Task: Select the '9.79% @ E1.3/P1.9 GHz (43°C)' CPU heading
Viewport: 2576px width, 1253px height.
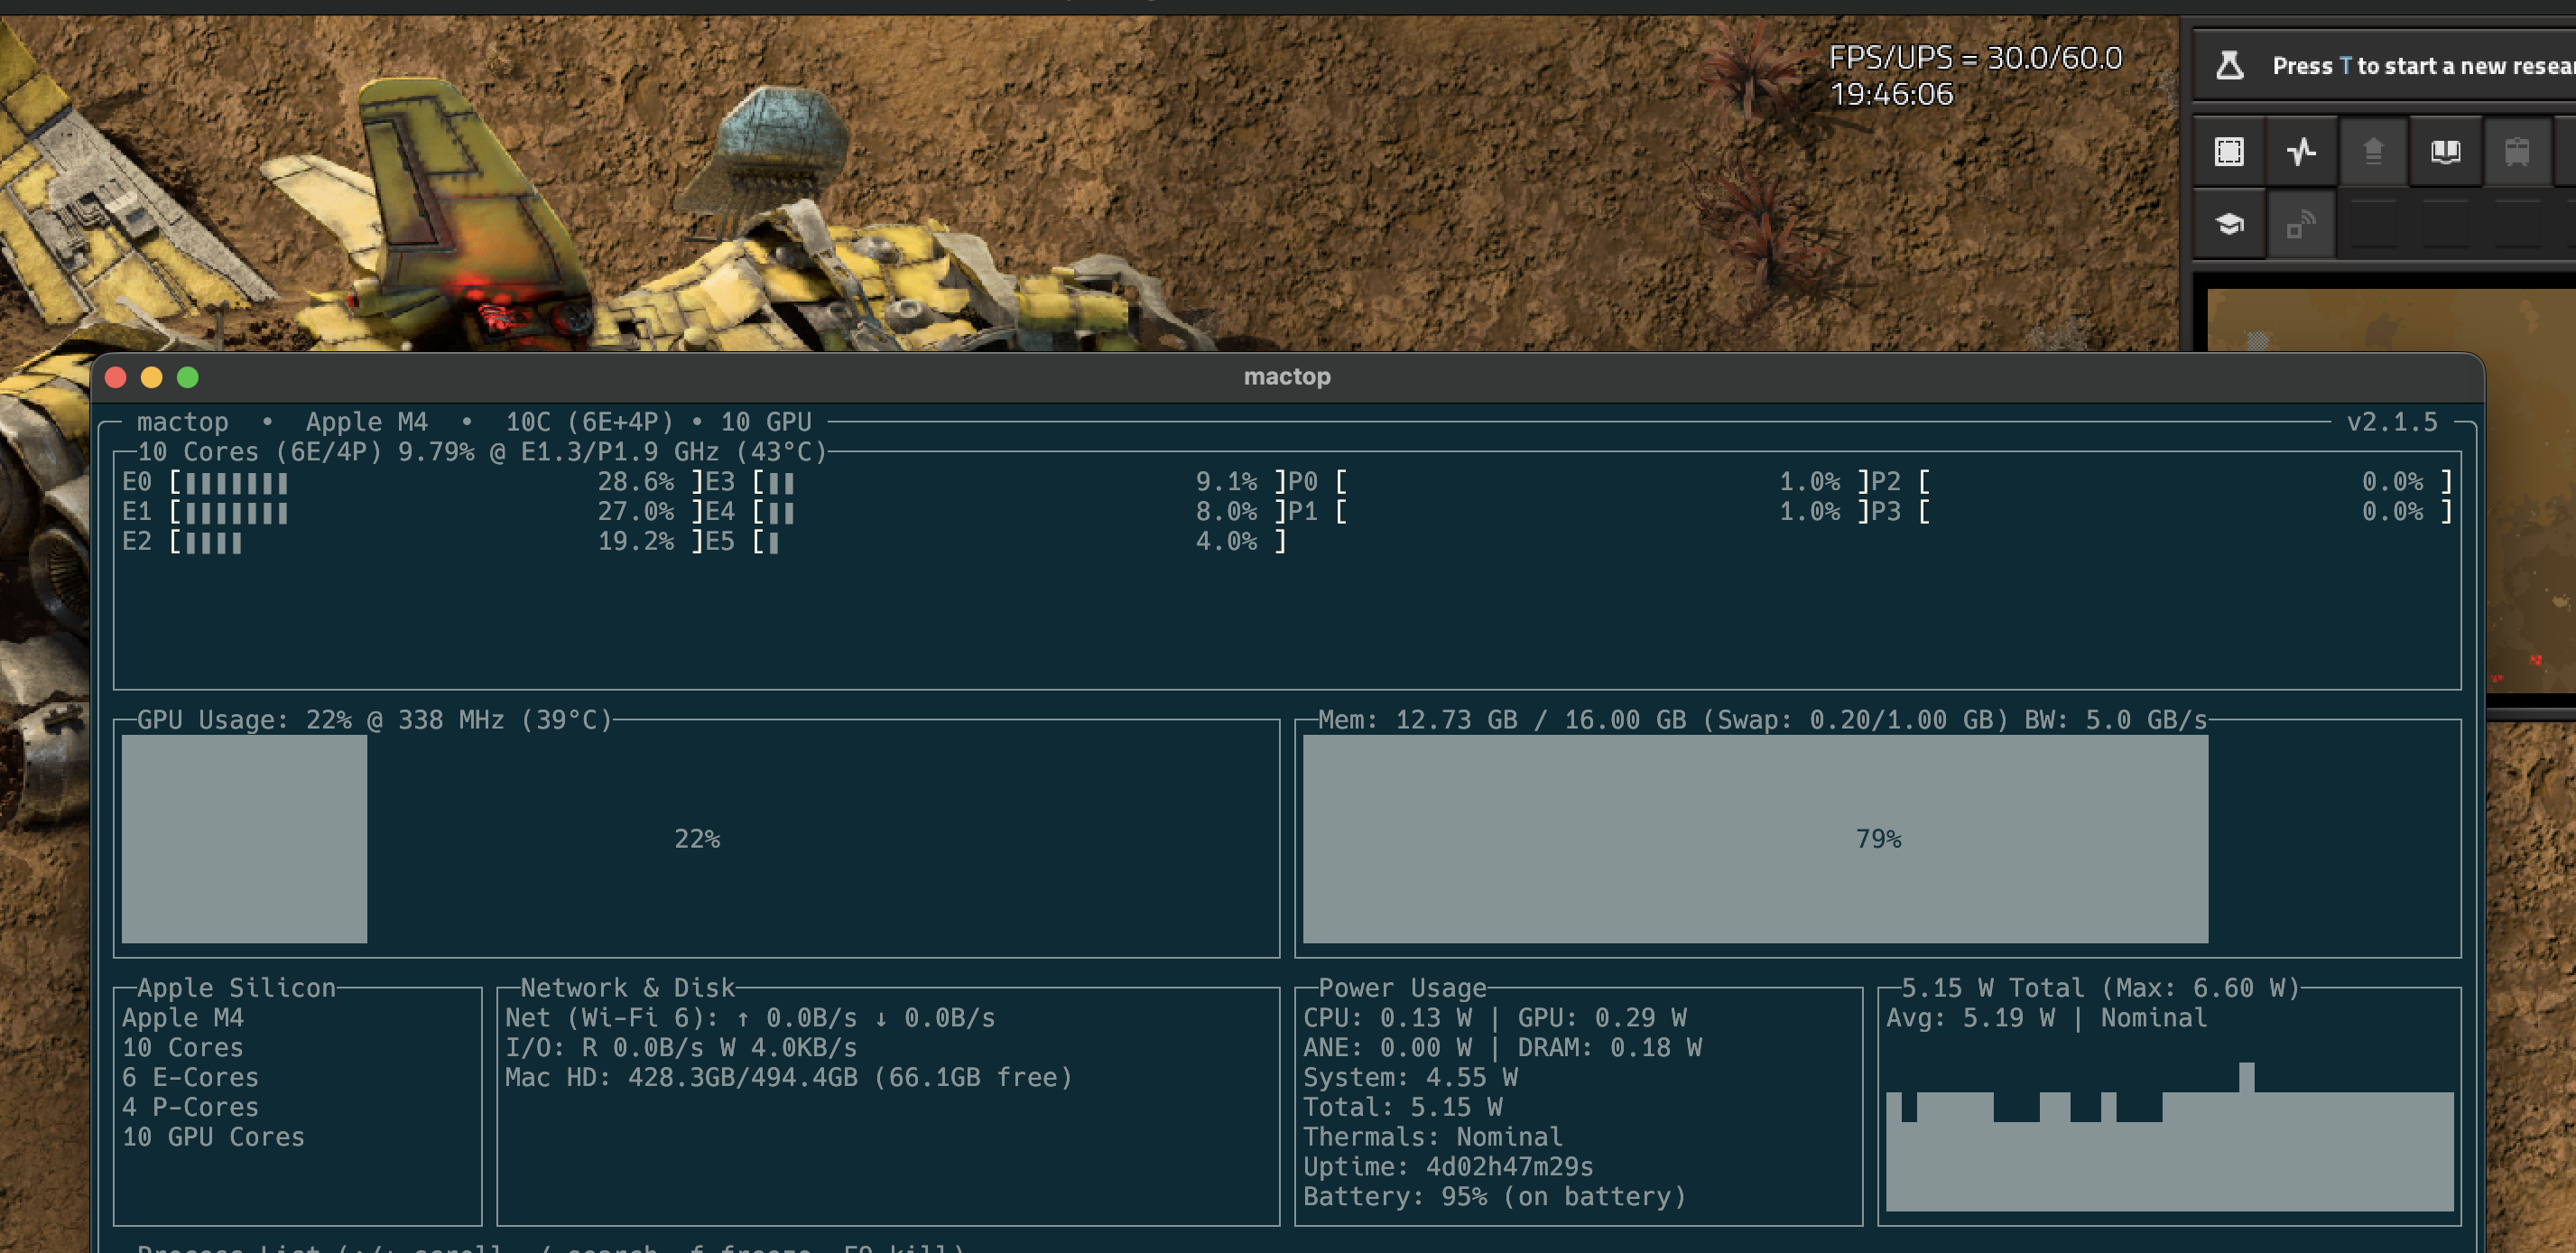Action: coord(612,452)
